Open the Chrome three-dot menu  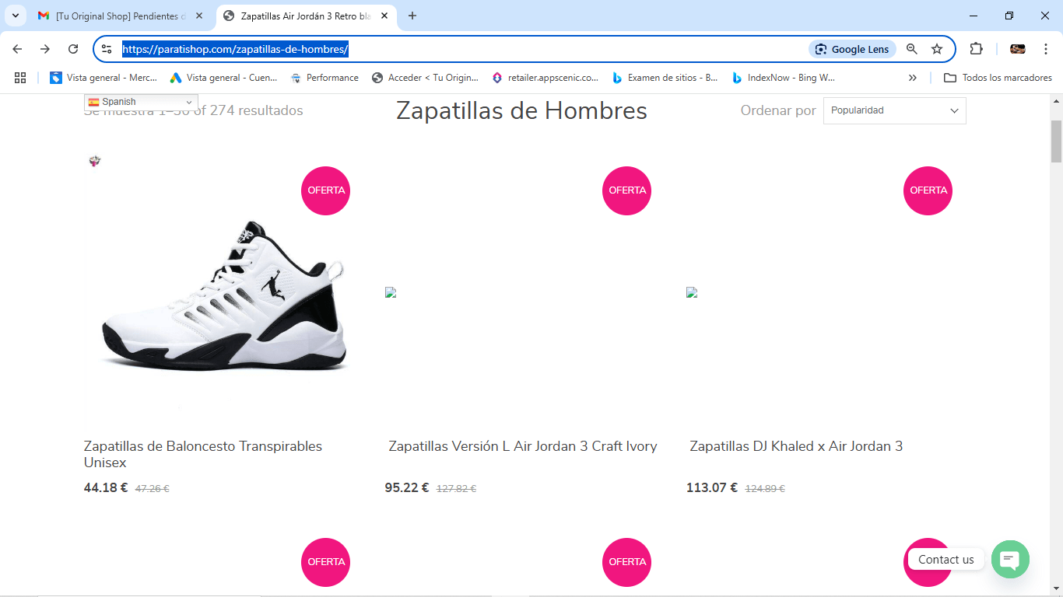click(x=1046, y=49)
